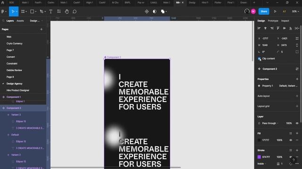The width and height of the screenshot is (302, 169).
Task: Toggle the Clip content checkbox
Action: tap(259, 59)
